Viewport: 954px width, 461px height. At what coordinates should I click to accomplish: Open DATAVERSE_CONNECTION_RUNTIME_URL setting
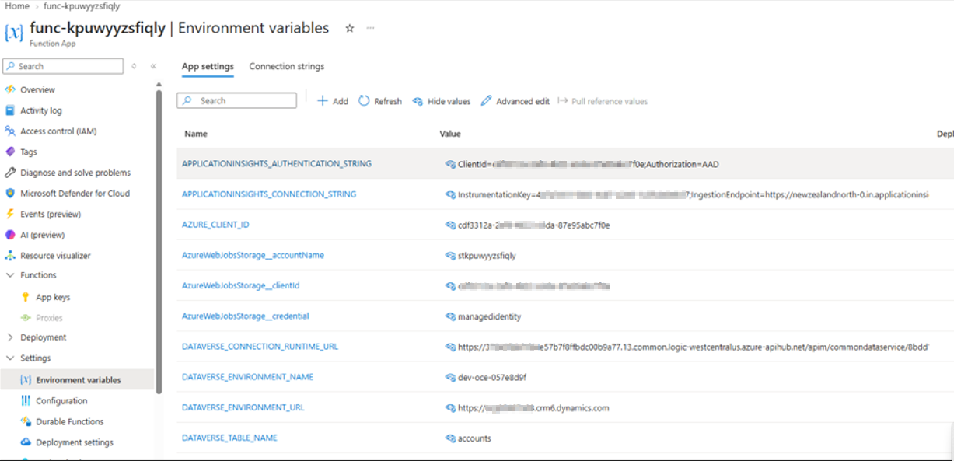(x=260, y=347)
